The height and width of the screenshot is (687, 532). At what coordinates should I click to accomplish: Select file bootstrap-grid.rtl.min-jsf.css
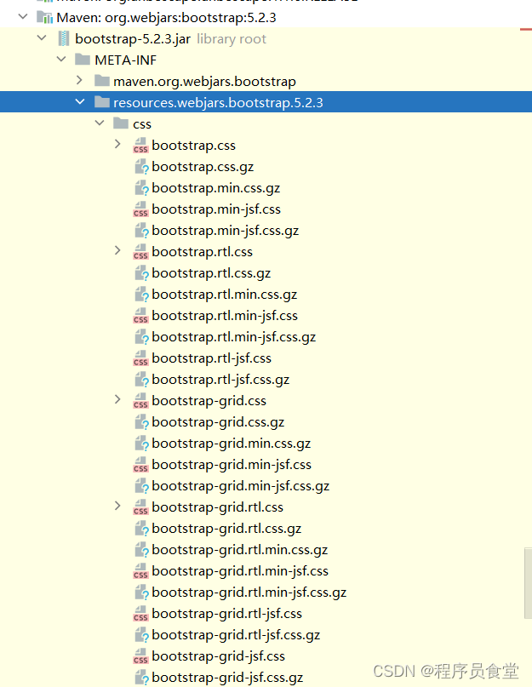pos(240,571)
